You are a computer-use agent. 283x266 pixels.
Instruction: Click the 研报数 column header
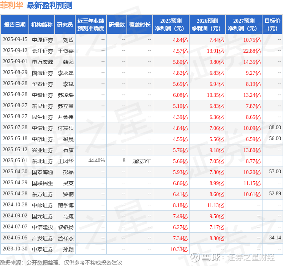(117, 25)
